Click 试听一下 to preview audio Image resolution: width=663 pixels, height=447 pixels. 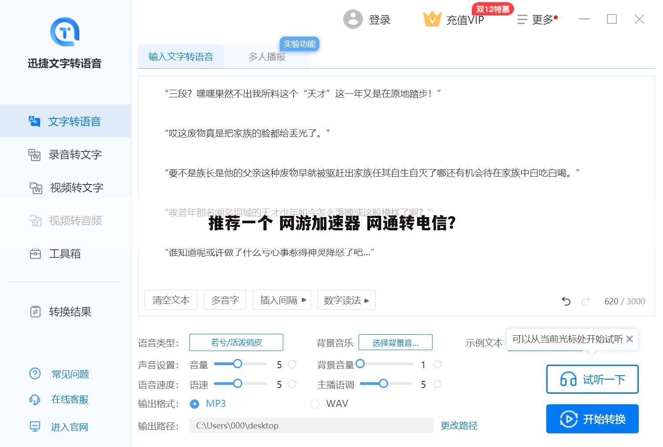coord(592,379)
